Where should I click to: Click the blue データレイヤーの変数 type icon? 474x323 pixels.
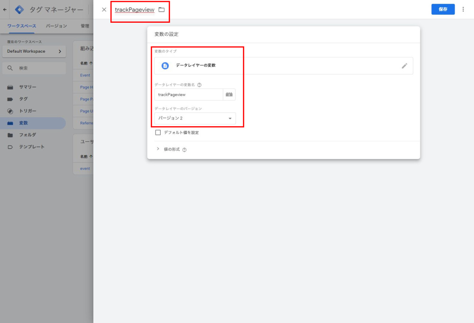165,65
